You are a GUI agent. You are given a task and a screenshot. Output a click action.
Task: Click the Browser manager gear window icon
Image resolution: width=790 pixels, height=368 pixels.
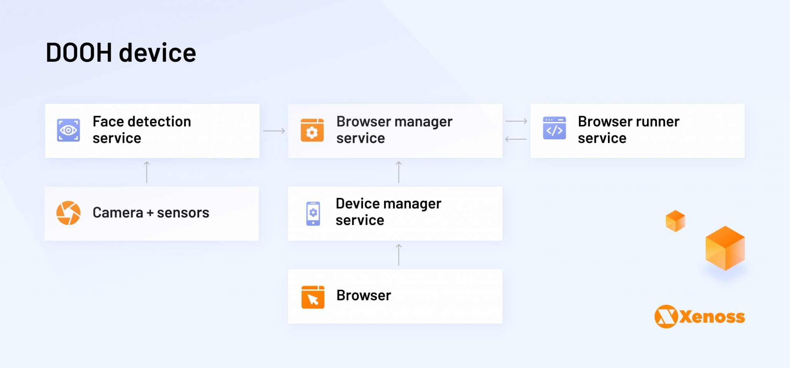(x=312, y=130)
